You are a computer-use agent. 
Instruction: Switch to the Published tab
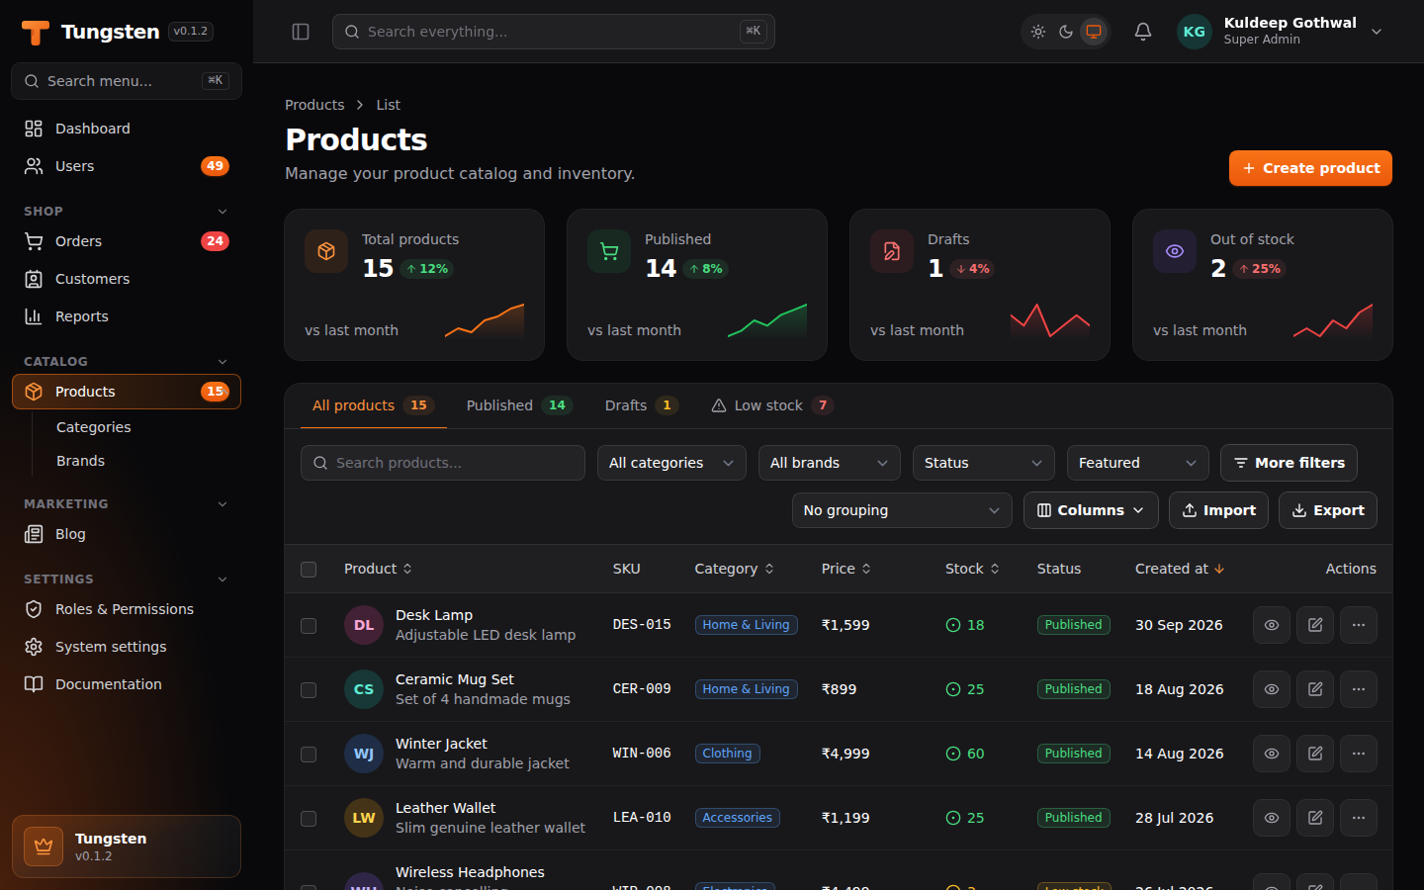tap(519, 405)
